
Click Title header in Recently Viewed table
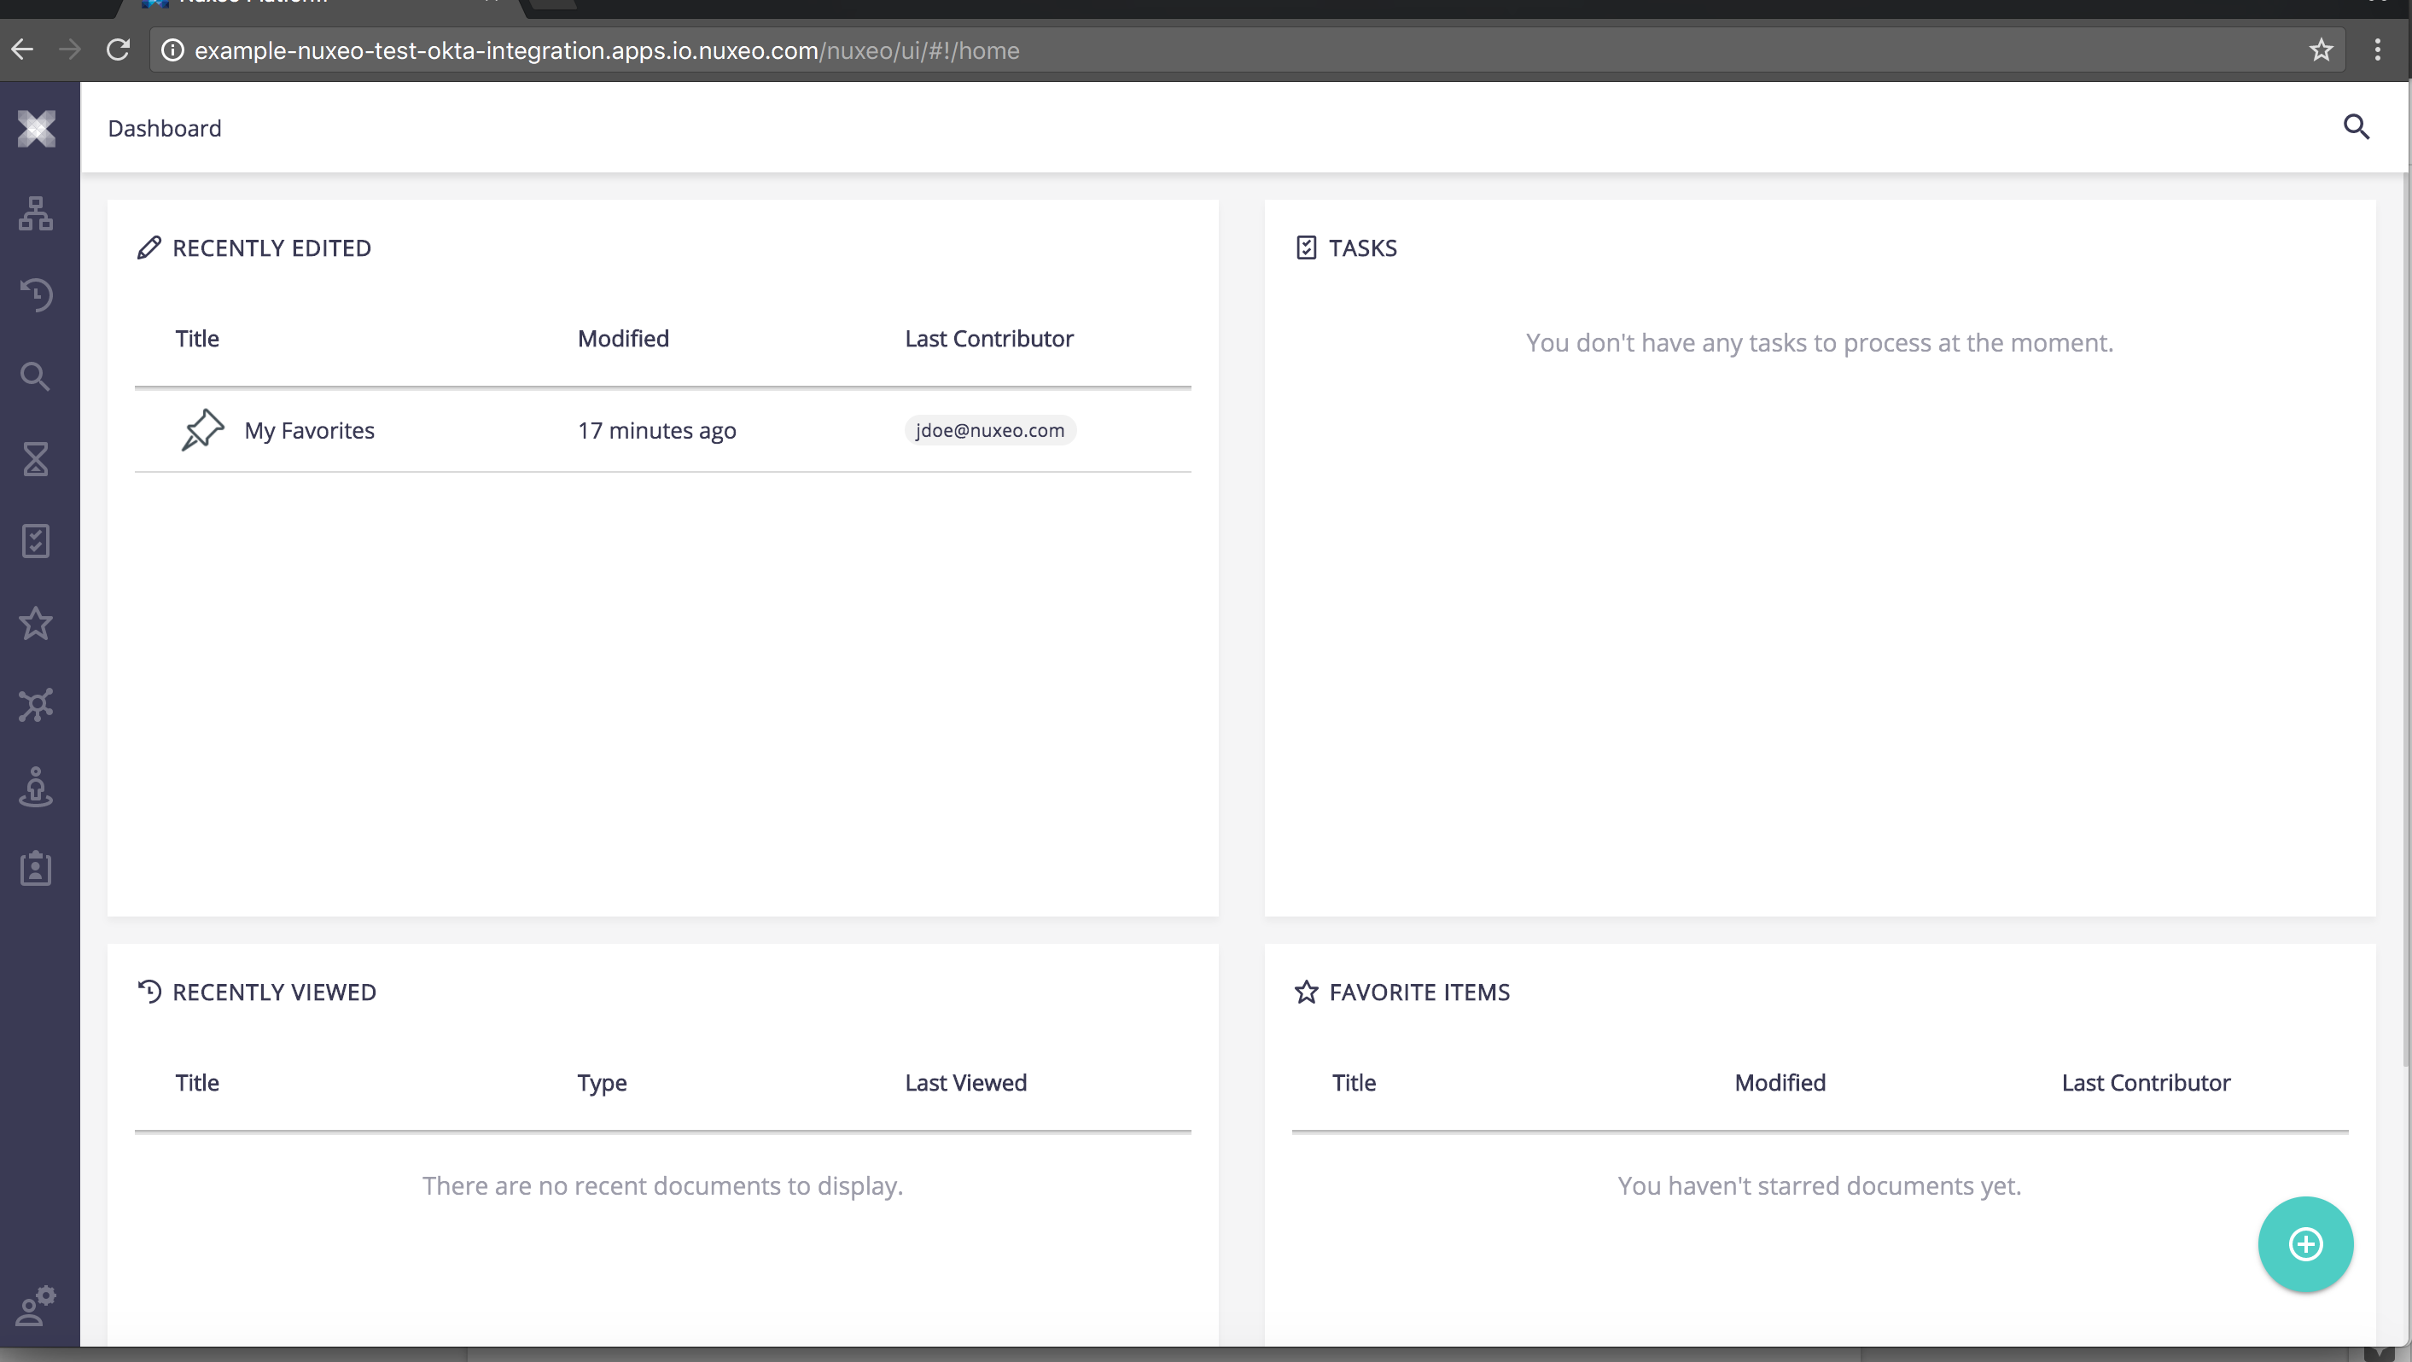click(x=196, y=1082)
